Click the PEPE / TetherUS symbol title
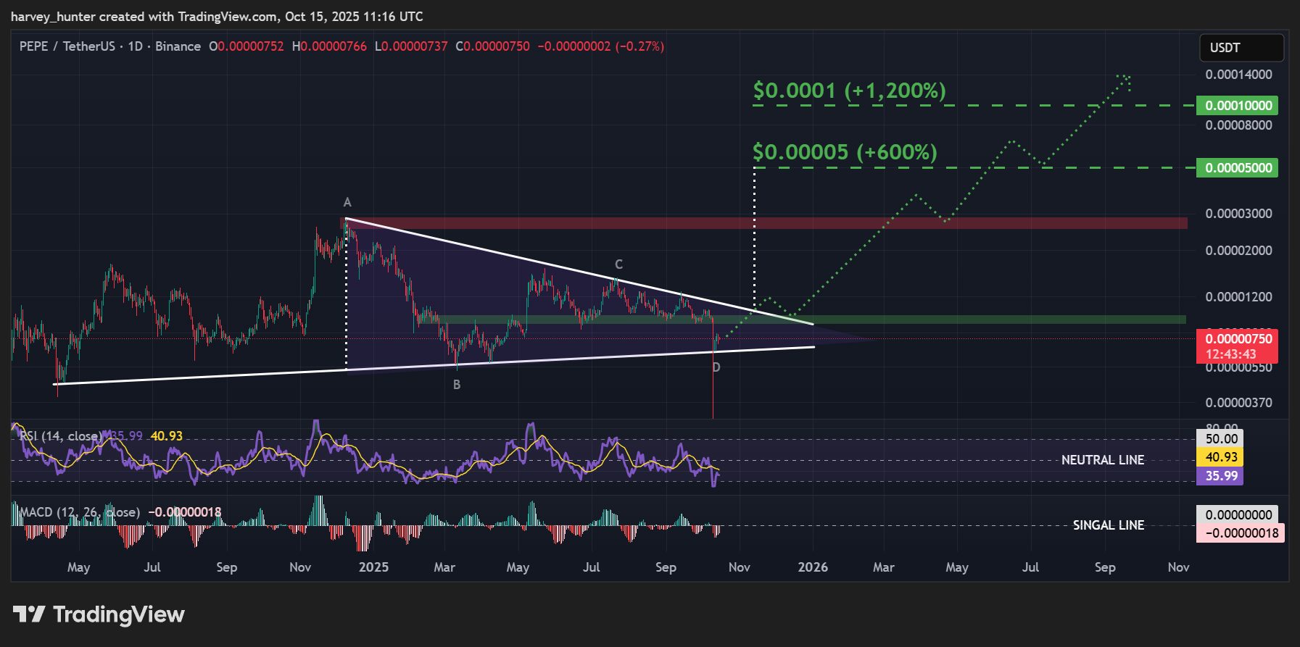This screenshot has width=1300, height=647. point(67,46)
